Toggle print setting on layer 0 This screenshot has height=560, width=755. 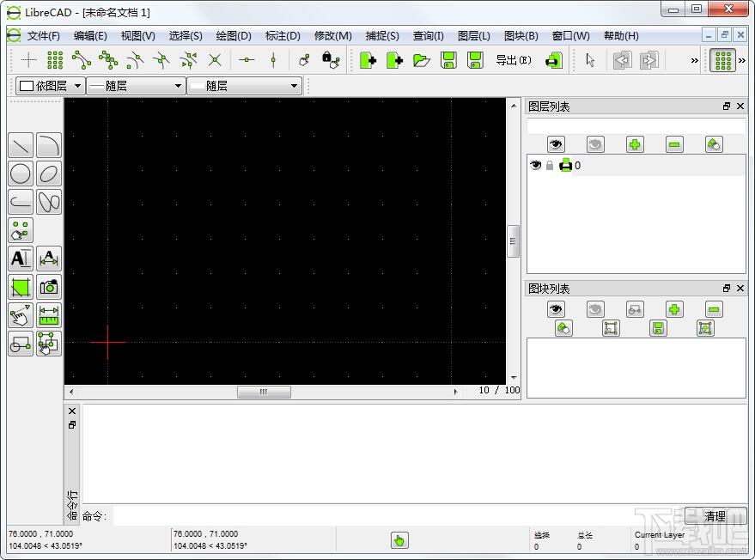click(565, 165)
